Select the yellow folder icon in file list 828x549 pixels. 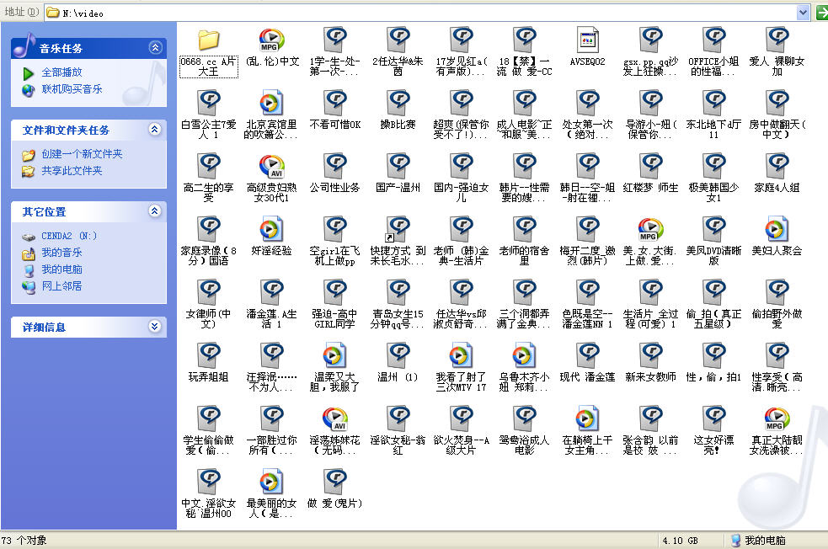[208, 40]
